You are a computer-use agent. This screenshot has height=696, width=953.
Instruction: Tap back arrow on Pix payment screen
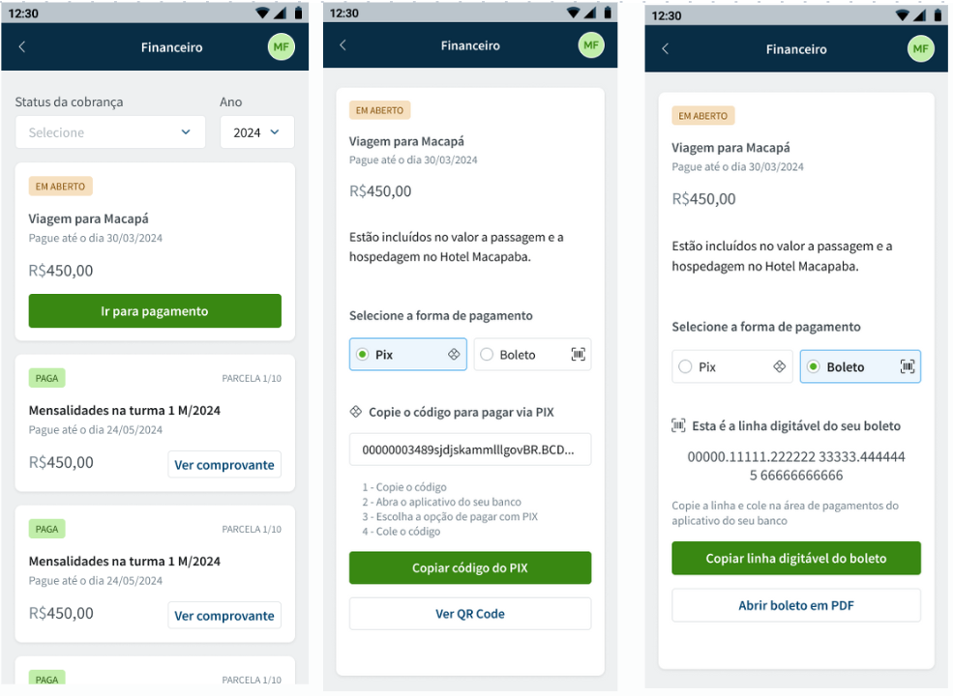(x=342, y=44)
